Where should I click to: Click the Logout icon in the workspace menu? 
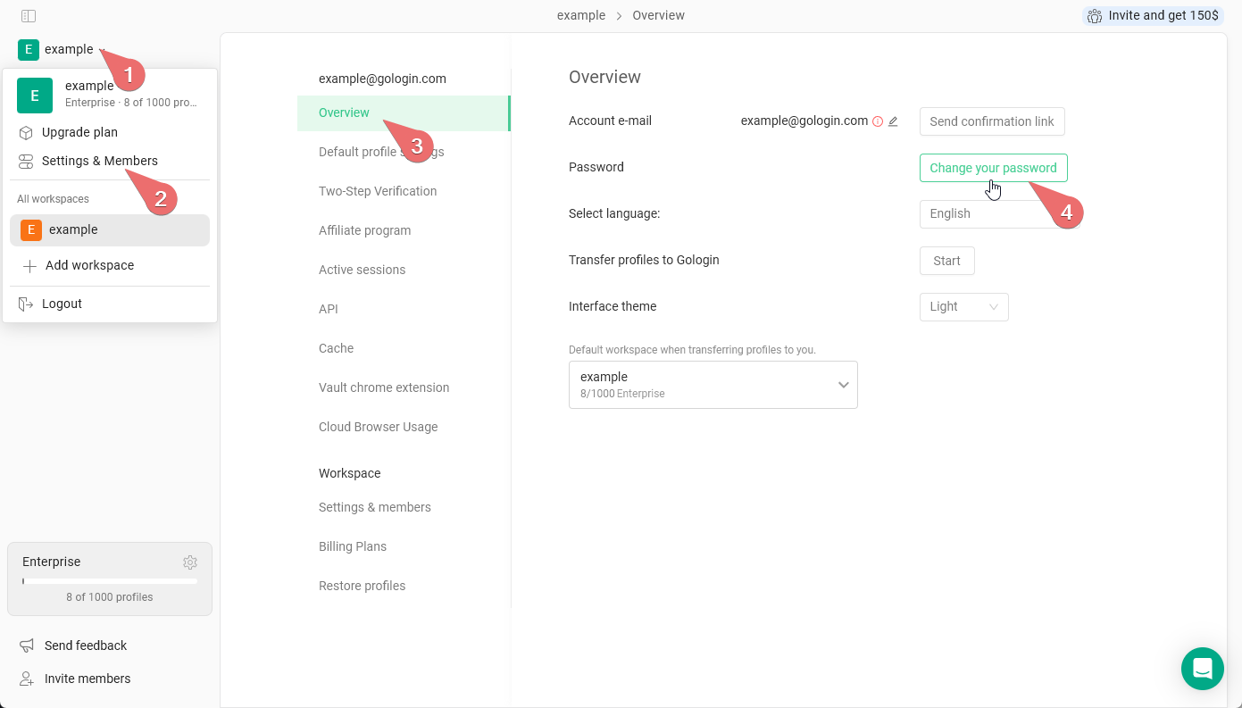coord(28,303)
